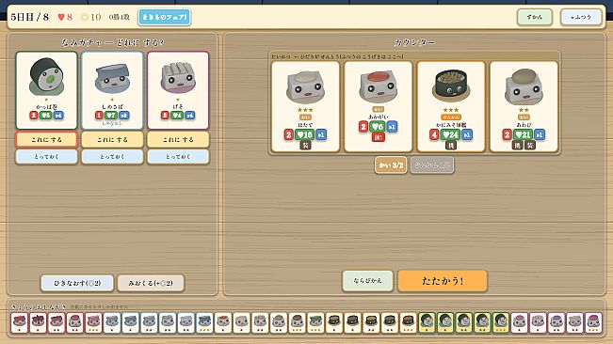Click the カウンター panel title
613x344 pixels.
coord(414,42)
